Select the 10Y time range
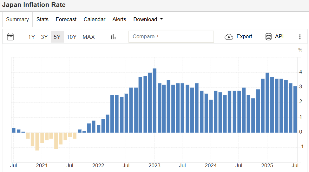This screenshot has height=172, width=309. (x=71, y=37)
